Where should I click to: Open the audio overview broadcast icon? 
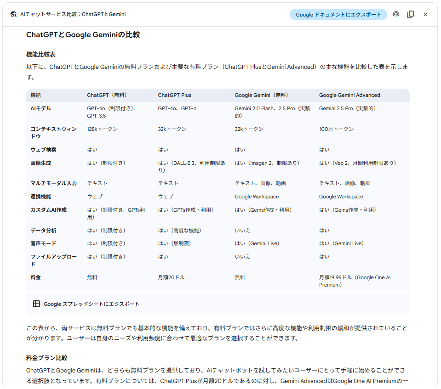tap(396, 14)
